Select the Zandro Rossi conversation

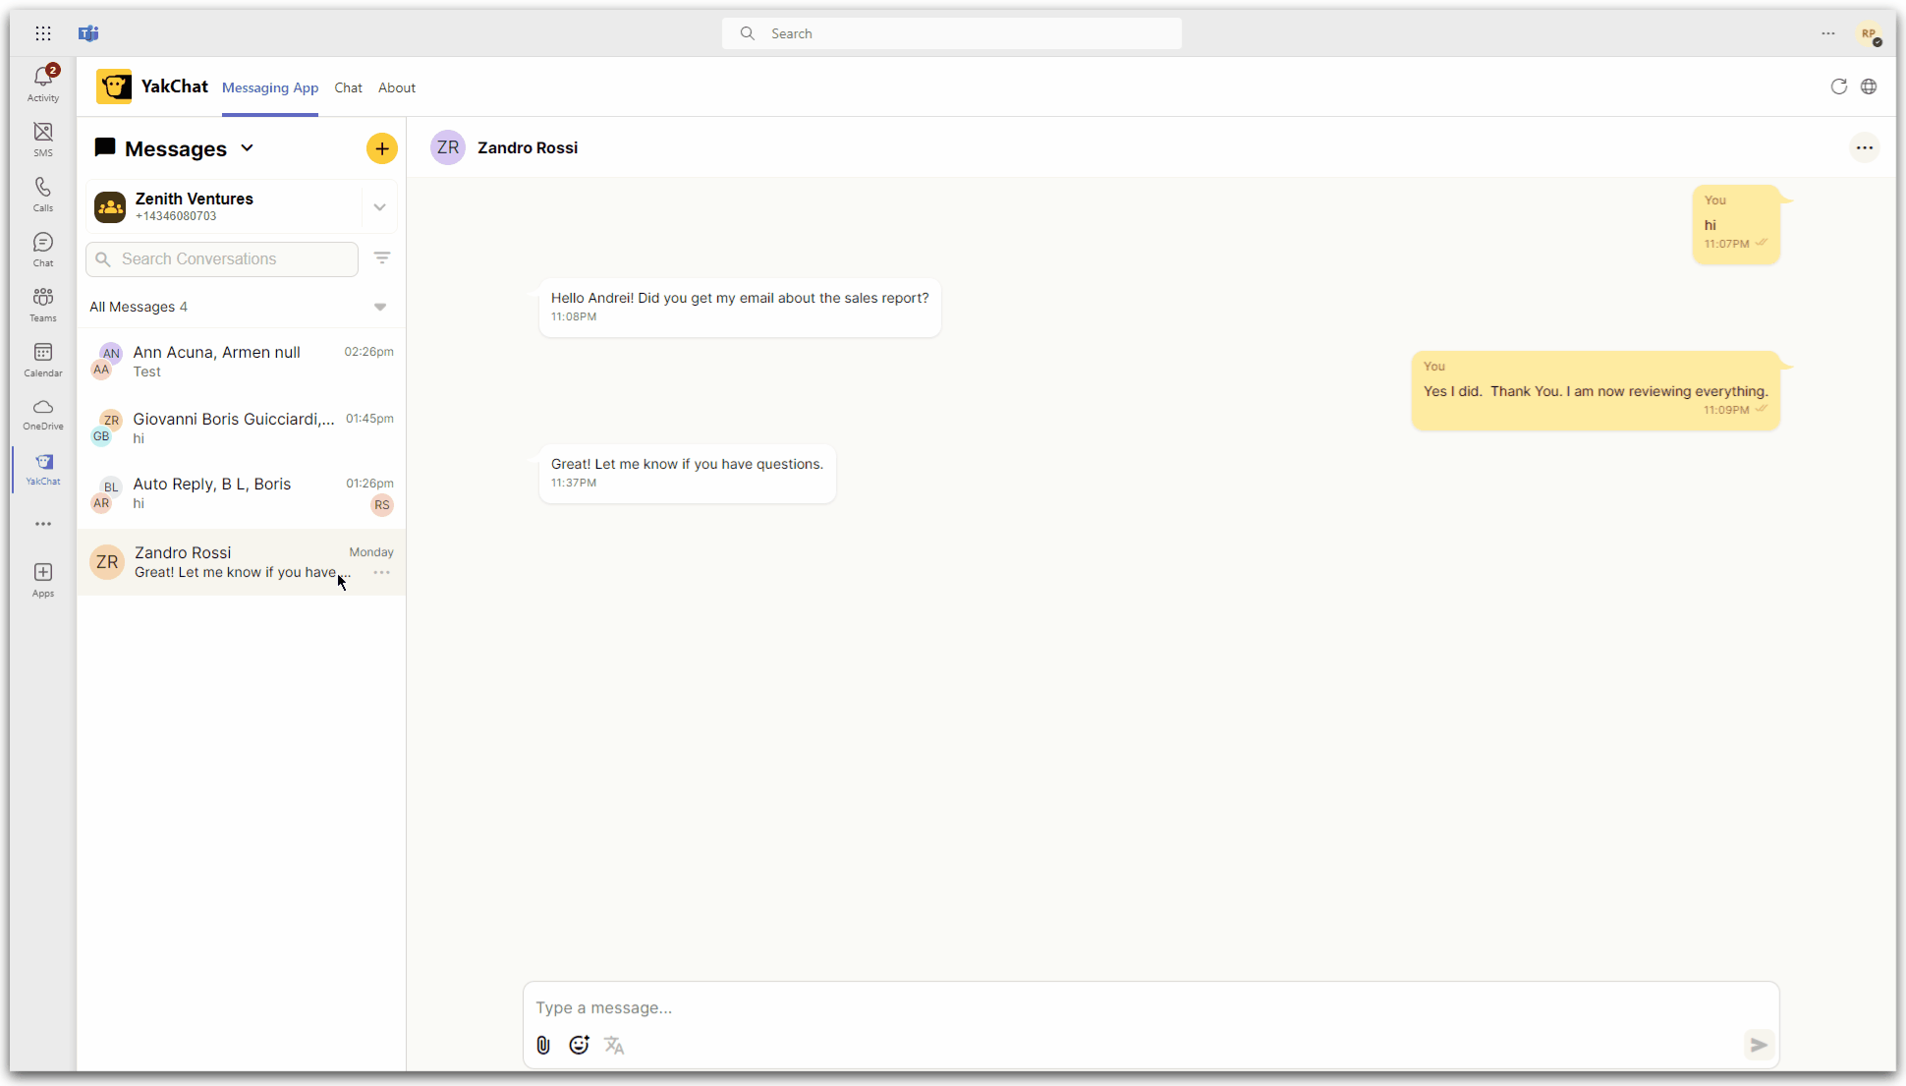(242, 561)
